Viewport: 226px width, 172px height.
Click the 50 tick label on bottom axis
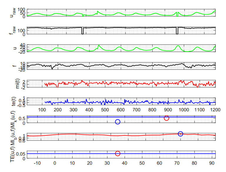click(x=142, y=163)
